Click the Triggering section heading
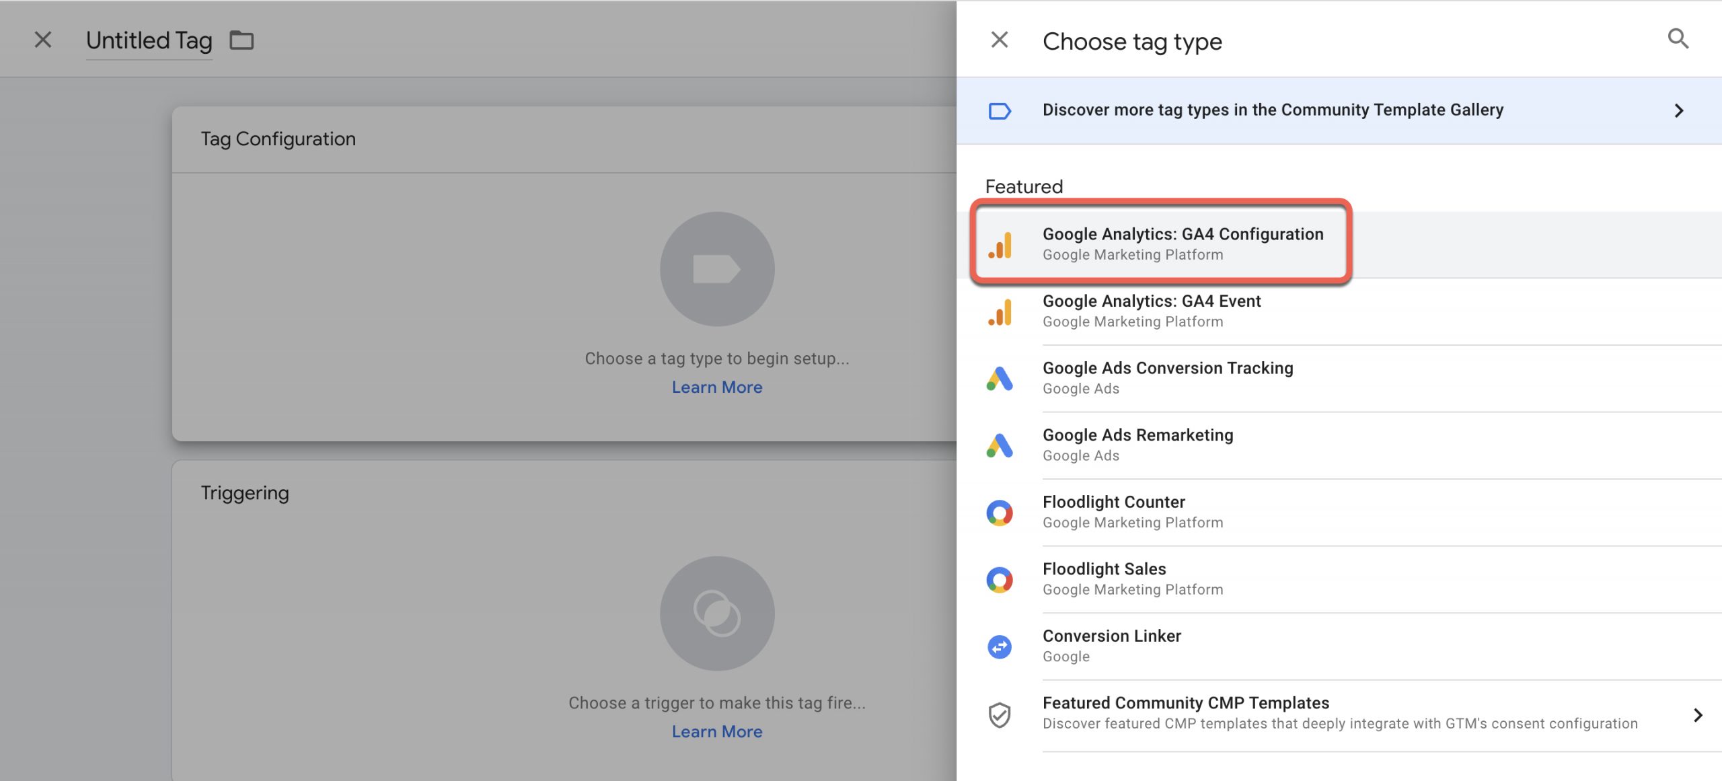The image size is (1722, 781). (245, 493)
